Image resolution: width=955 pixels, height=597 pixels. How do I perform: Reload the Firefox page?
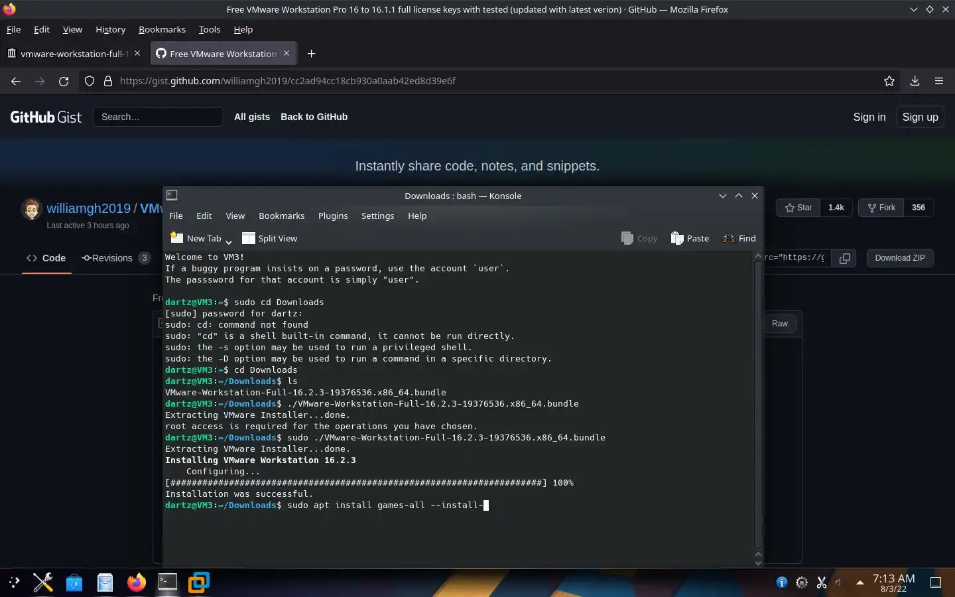click(64, 81)
